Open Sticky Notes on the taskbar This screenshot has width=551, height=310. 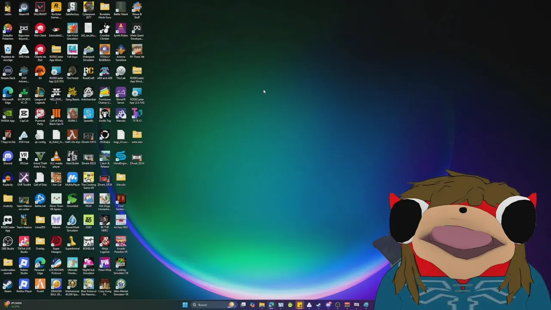point(300,305)
